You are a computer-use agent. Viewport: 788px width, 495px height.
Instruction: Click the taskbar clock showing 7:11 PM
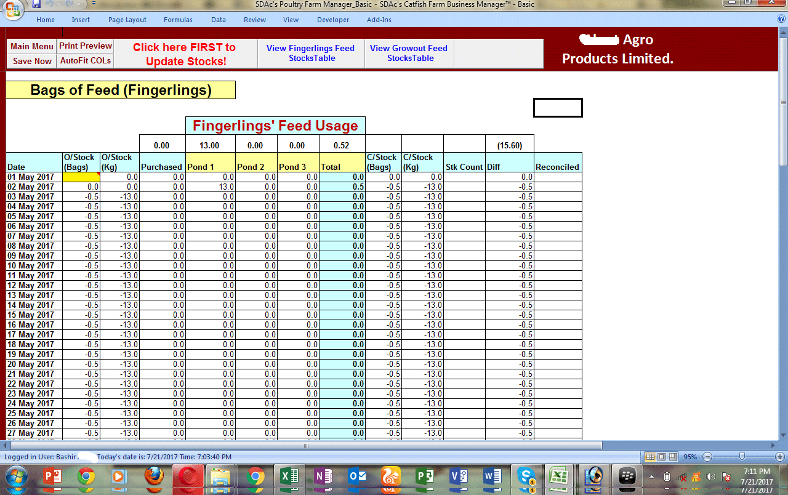pos(757,472)
